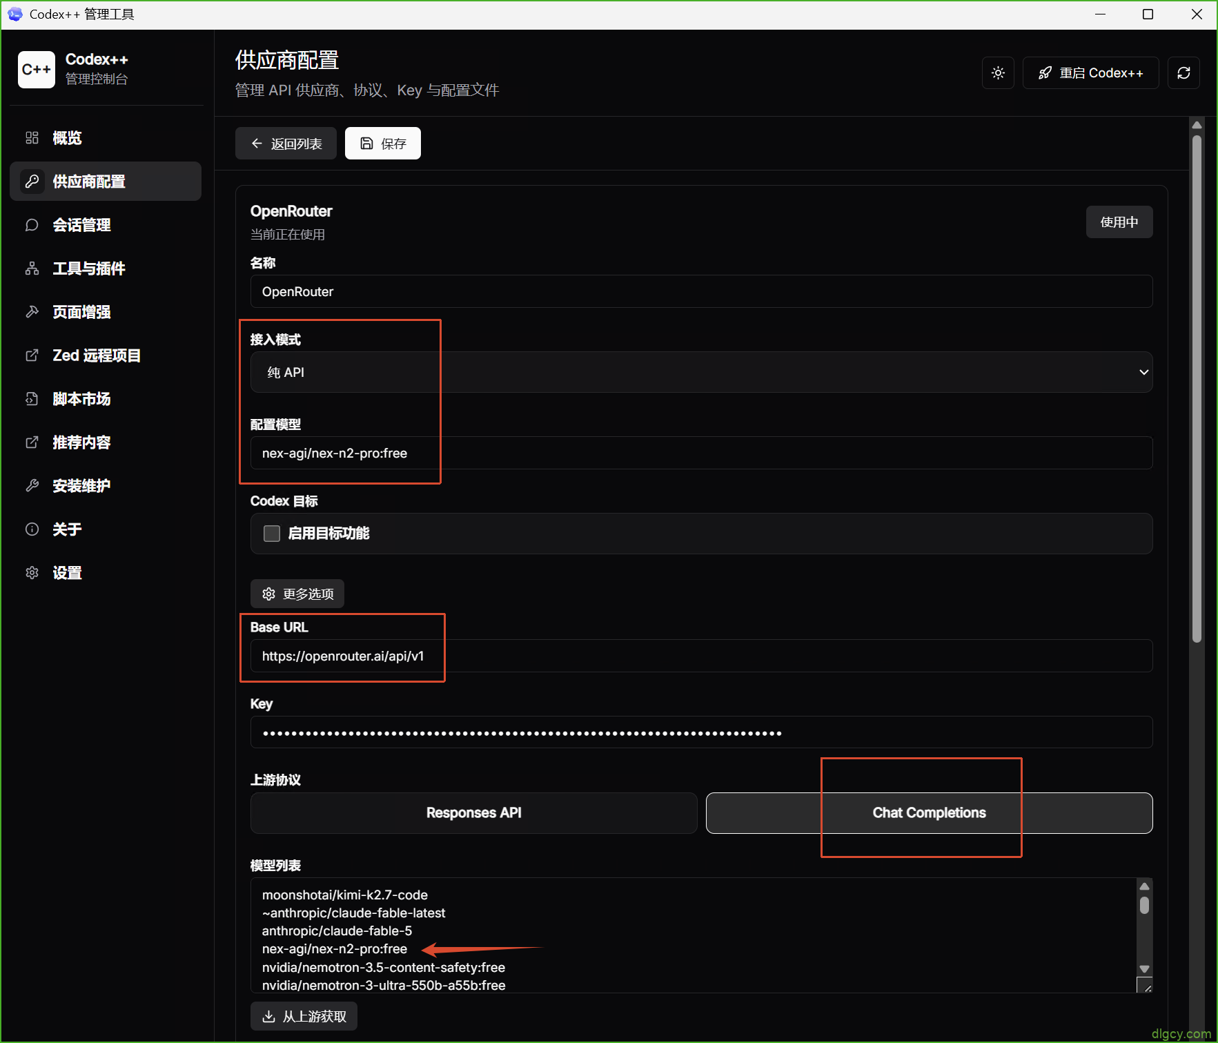Open the 接入模式 dropdown showing 纯 API
The height and width of the screenshot is (1043, 1218).
[701, 372]
